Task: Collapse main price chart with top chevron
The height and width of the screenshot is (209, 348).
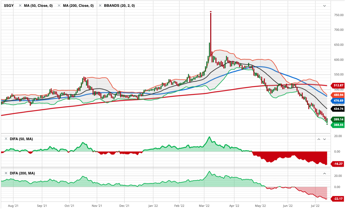Action: pos(325,6)
